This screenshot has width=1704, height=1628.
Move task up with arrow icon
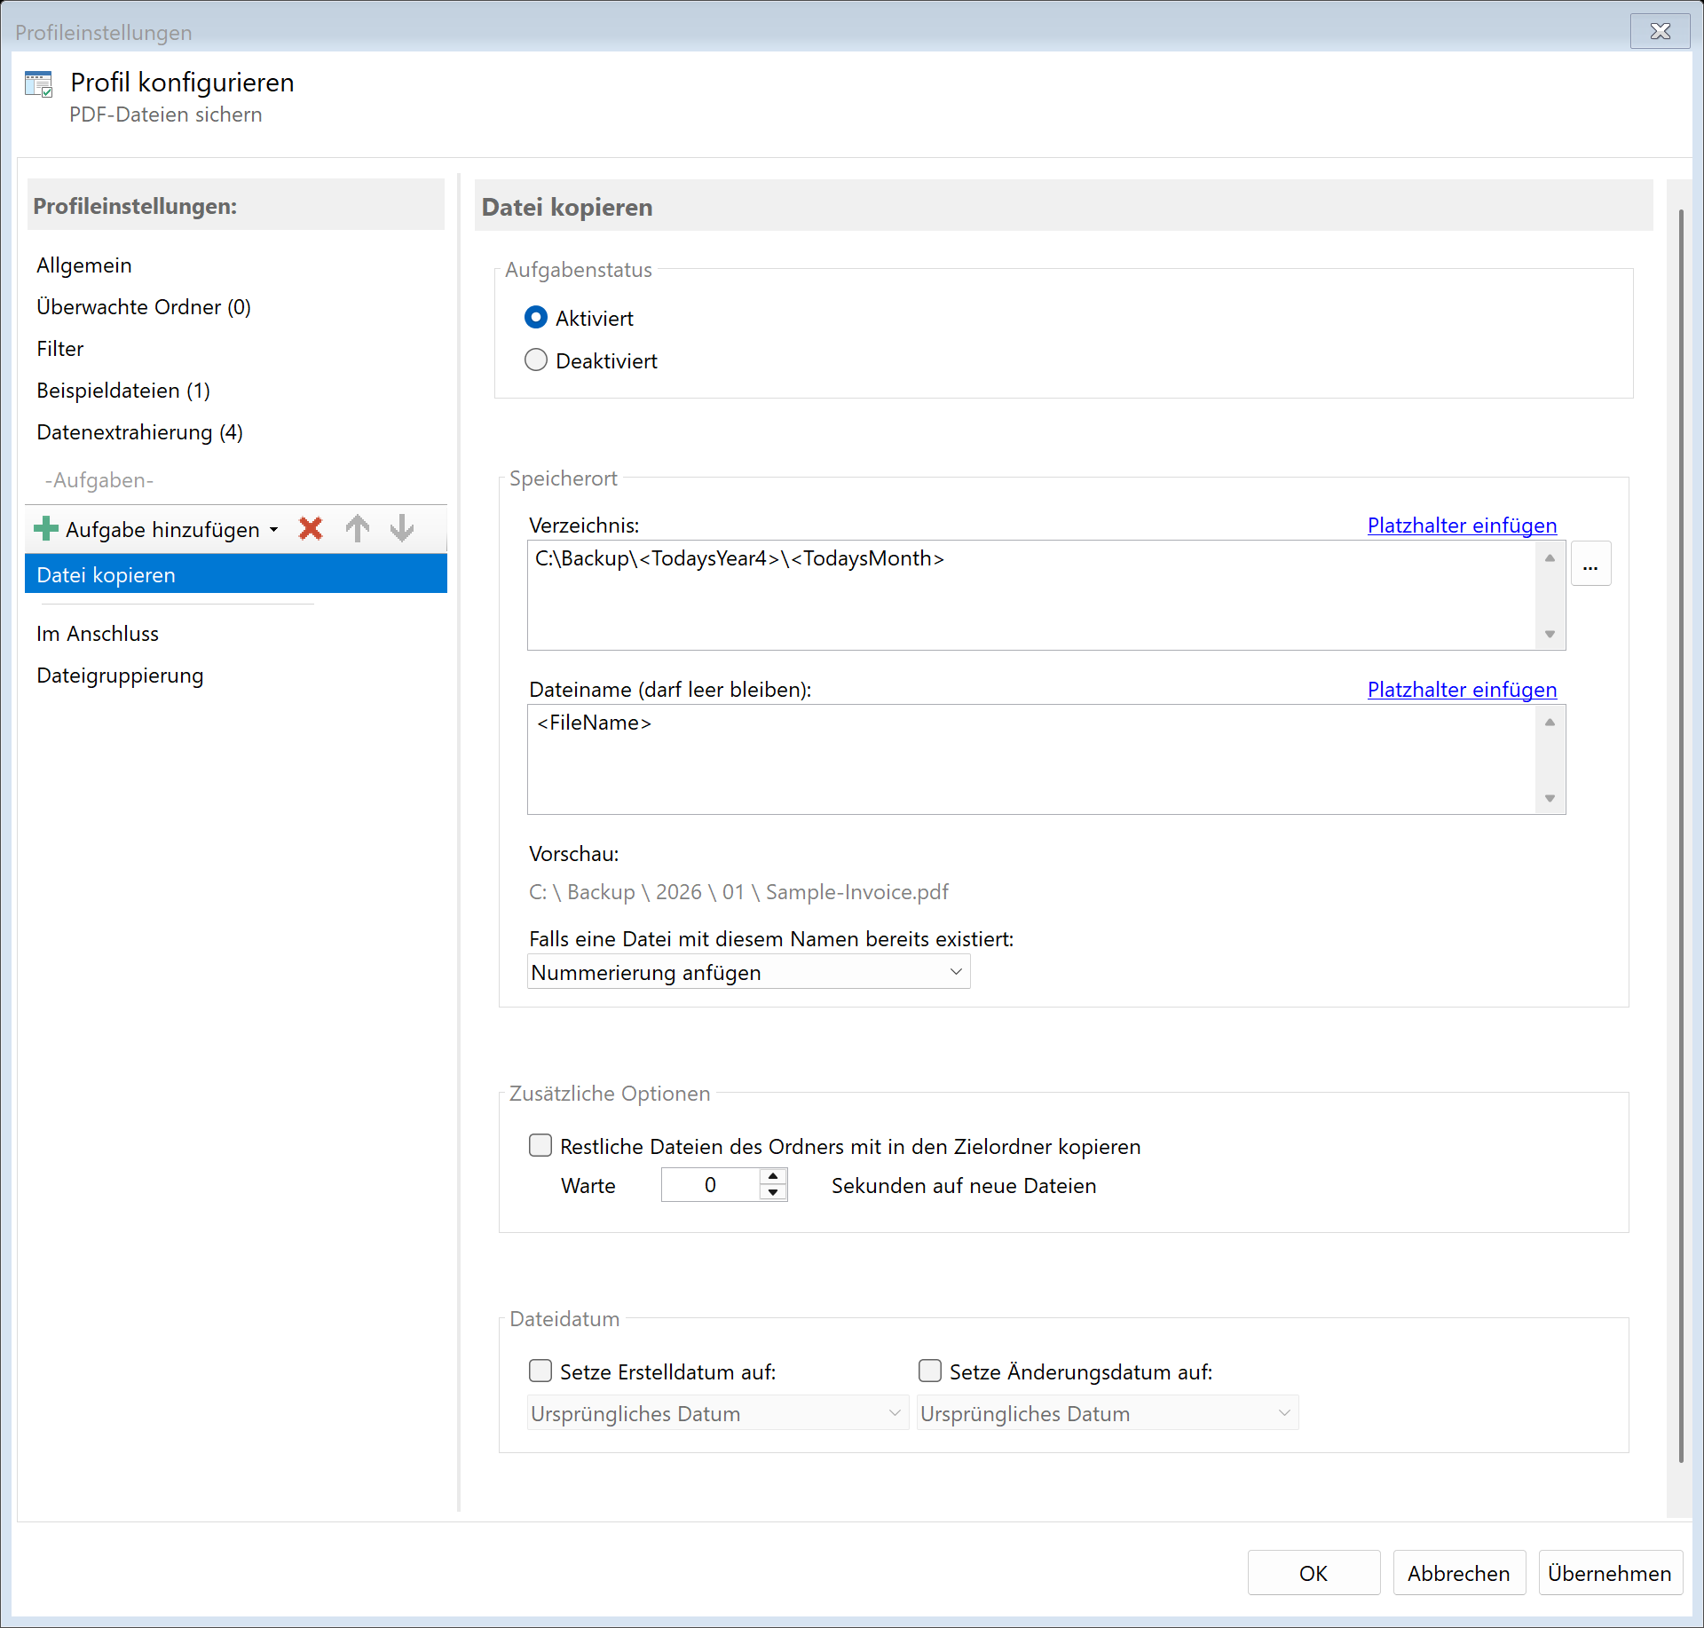(358, 529)
